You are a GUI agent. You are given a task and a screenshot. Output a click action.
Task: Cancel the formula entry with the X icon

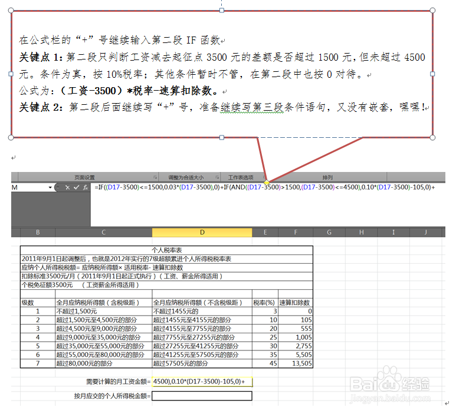click(67, 187)
